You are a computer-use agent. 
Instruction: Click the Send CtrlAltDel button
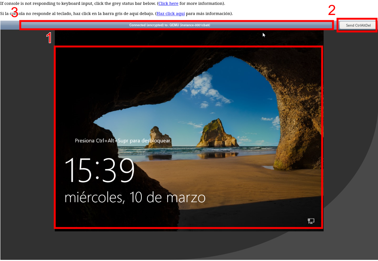[358, 25]
